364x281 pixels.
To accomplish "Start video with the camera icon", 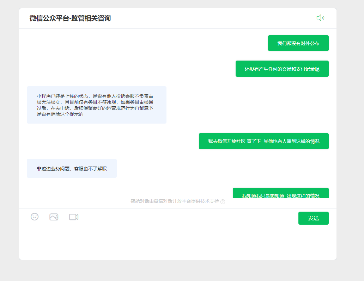I will coord(74,217).
